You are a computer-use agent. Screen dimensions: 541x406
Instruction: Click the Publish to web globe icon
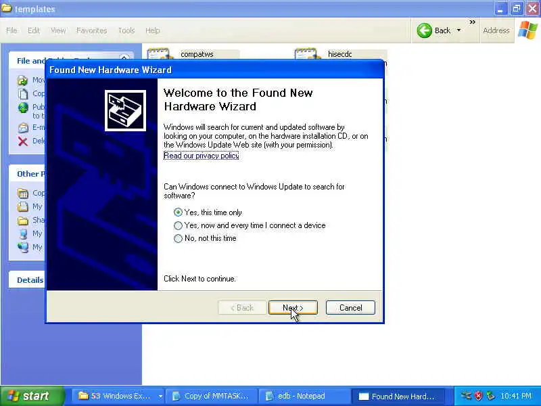click(x=23, y=108)
